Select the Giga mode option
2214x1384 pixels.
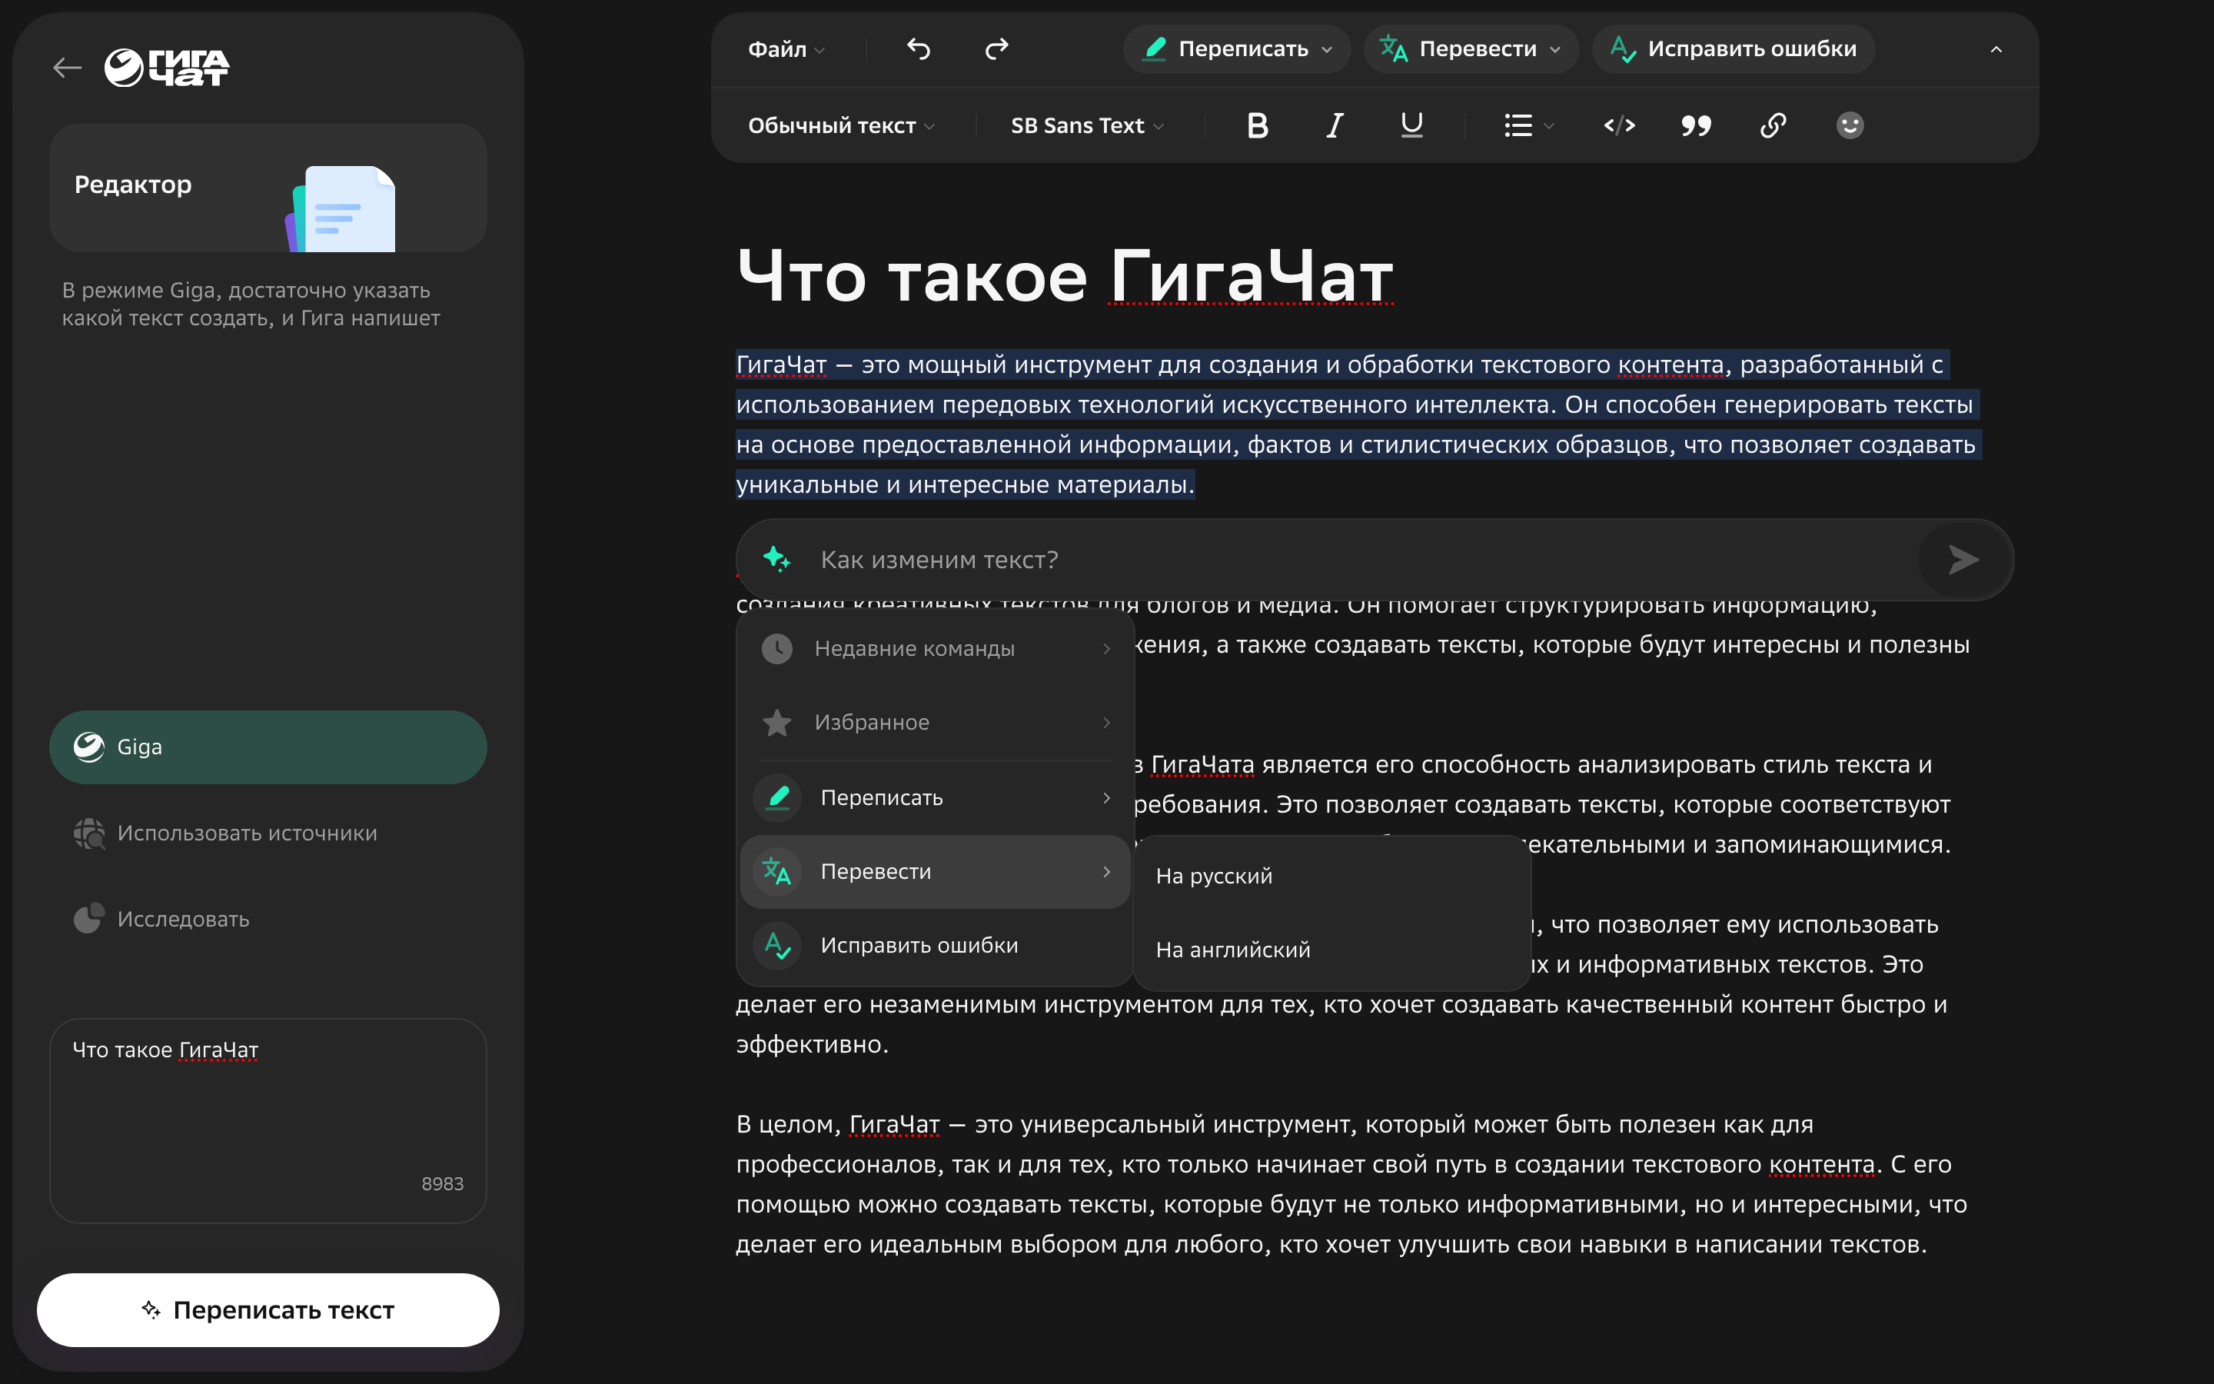click(268, 747)
